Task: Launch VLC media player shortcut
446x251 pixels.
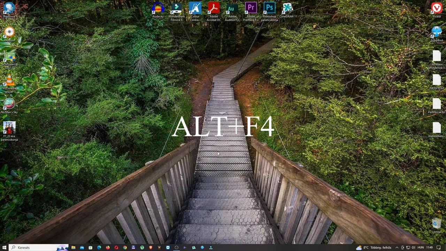Action: tap(9, 83)
